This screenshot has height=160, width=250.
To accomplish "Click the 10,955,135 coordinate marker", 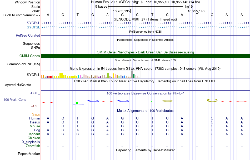I will point(122,11).
